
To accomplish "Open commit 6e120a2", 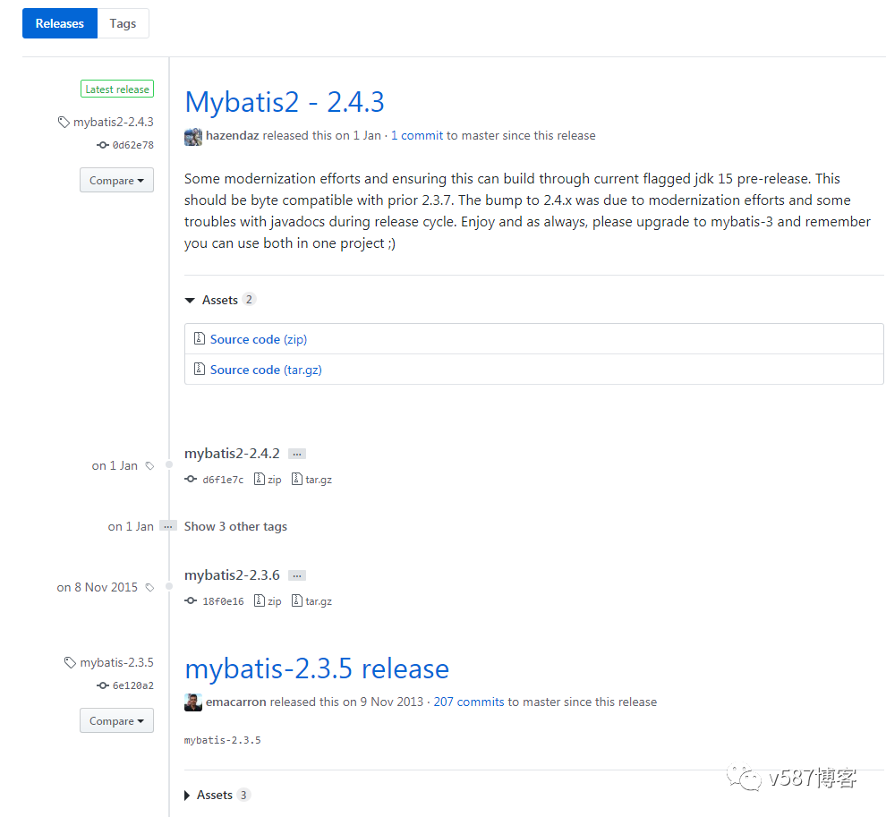I will (x=132, y=686).
